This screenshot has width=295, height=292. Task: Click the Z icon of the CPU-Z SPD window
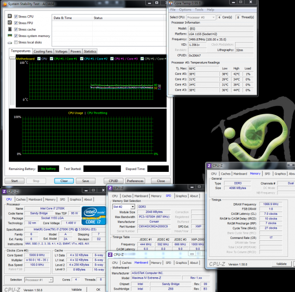tap(110, 188)
